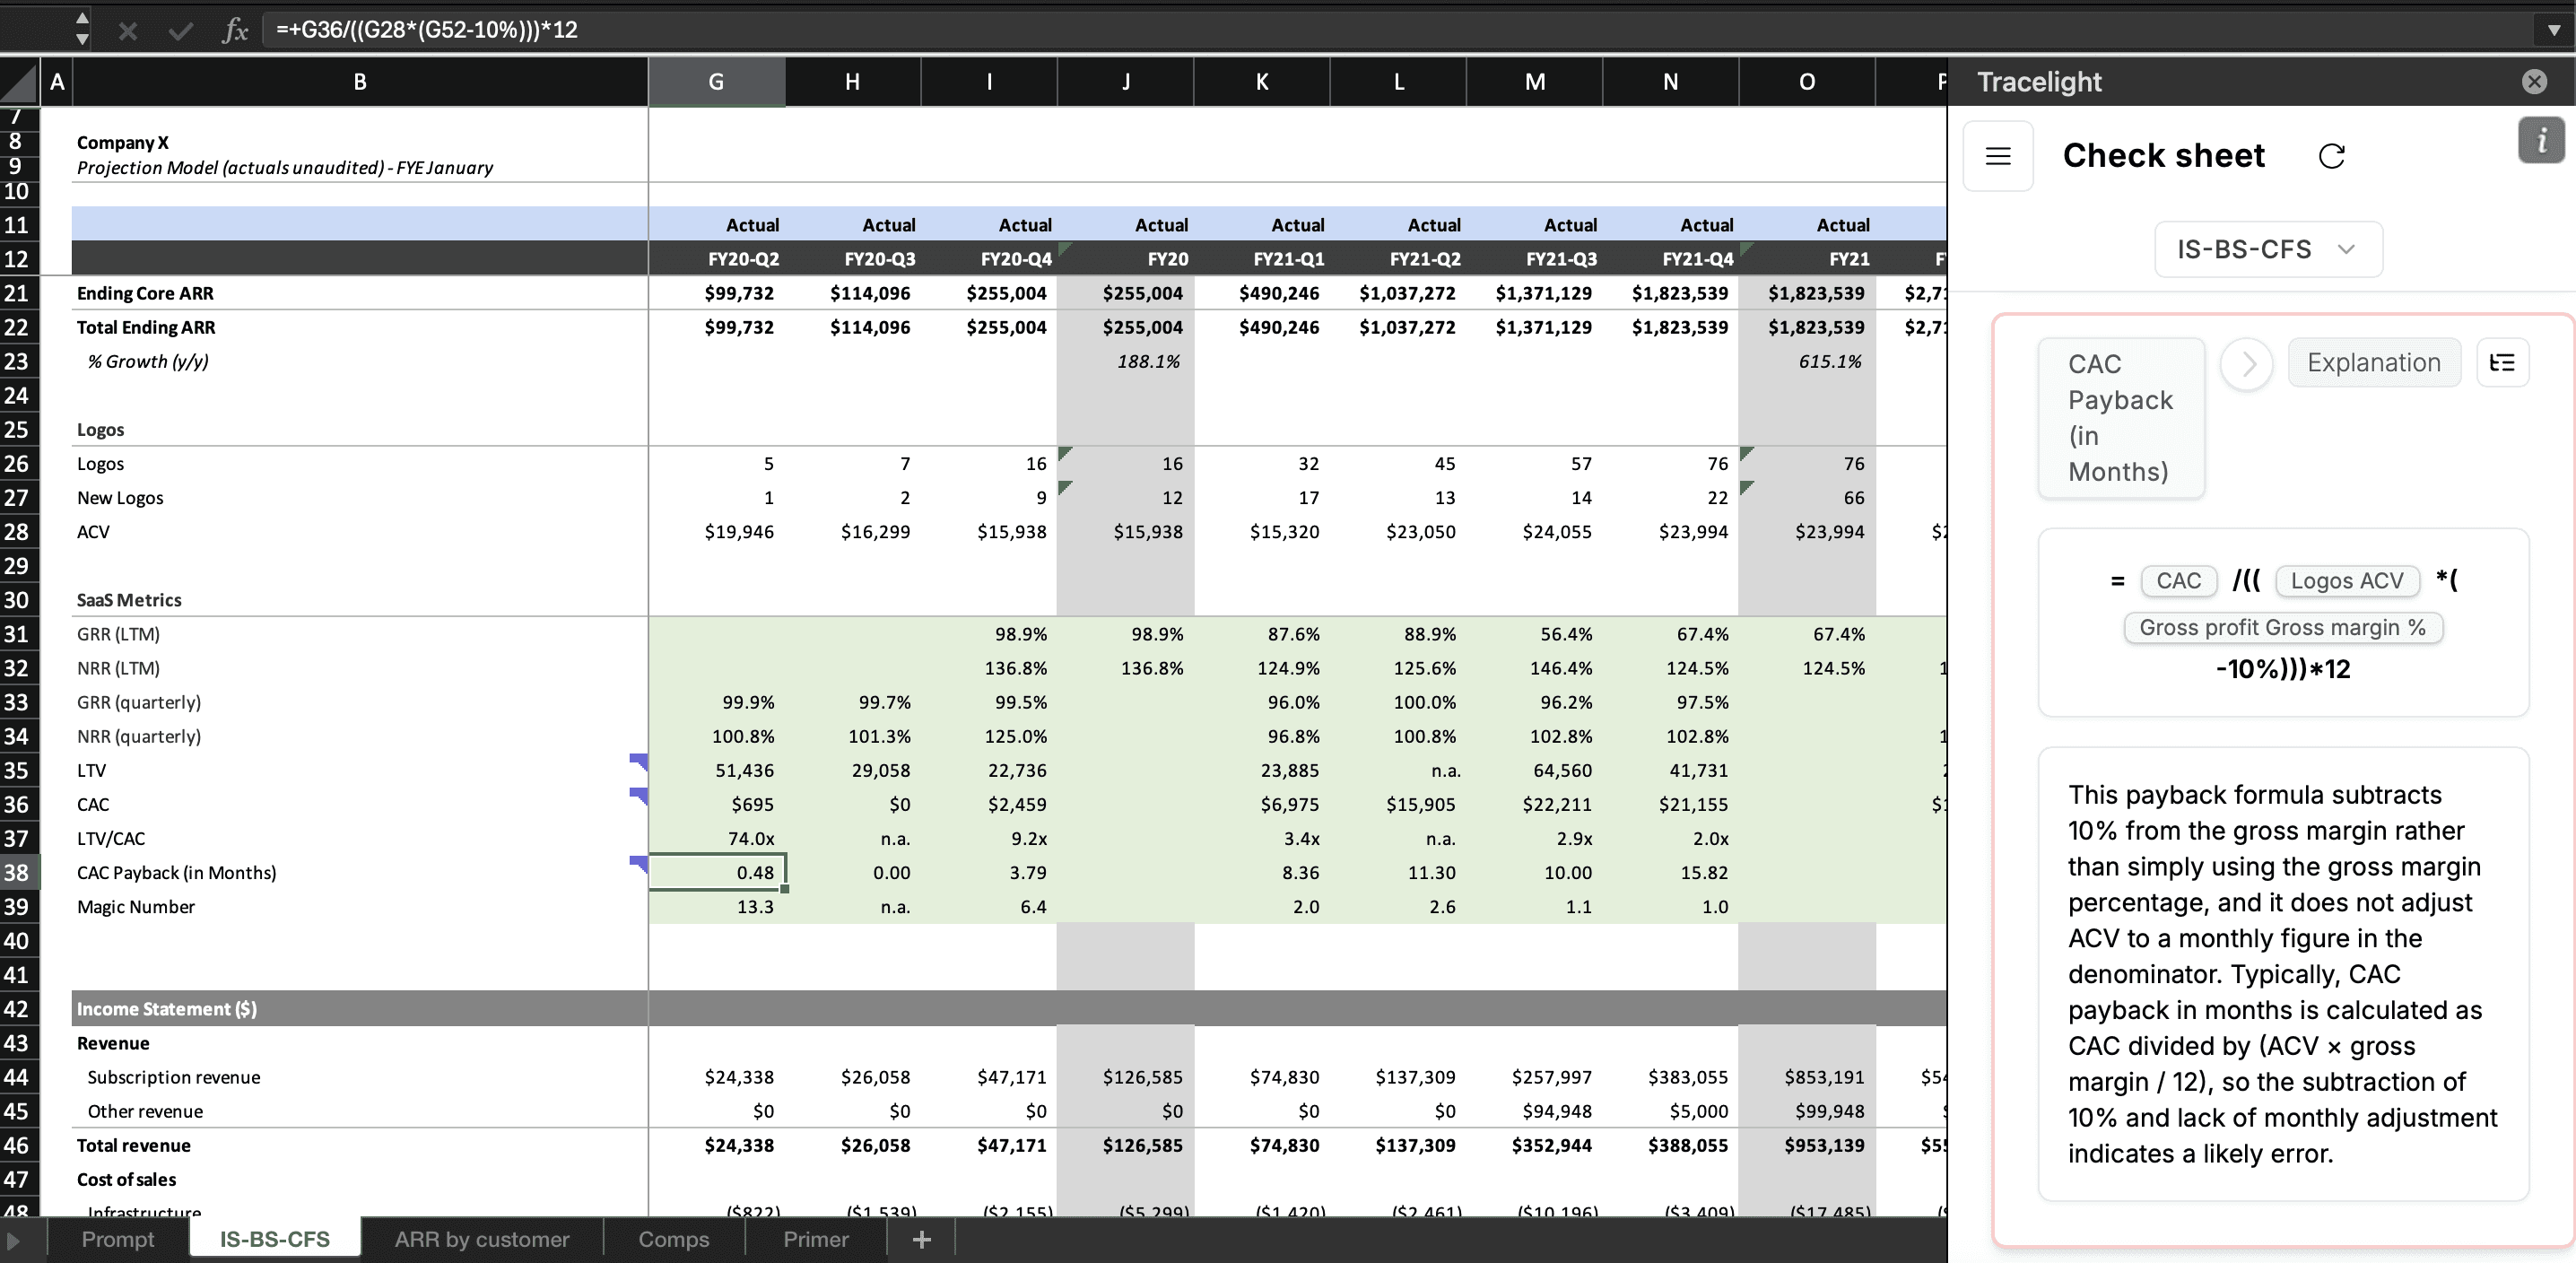This screenshot has width=2576, height=1263.
Task: Click the Logos ACV reference chip
Action: pyautogui.click(x=2347, y=581)
